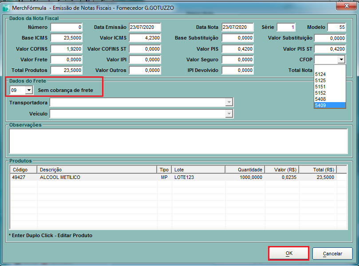The height and width of the screenshot is (266, 359).
Task: Click the MerchFórmula app icon in title bar
Action: [x=6, y=7]
